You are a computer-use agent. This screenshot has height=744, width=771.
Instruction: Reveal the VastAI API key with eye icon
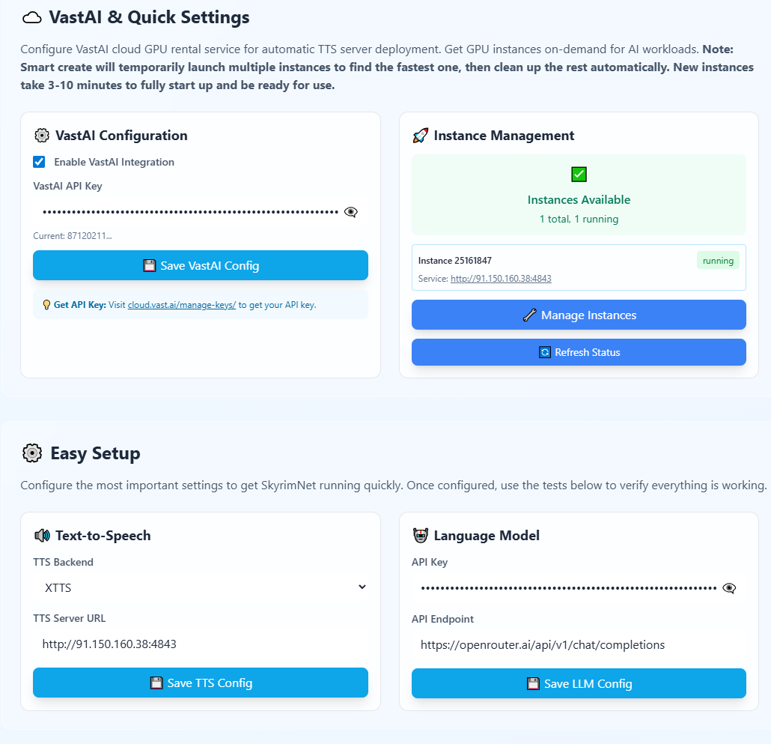tap(350, 212)
